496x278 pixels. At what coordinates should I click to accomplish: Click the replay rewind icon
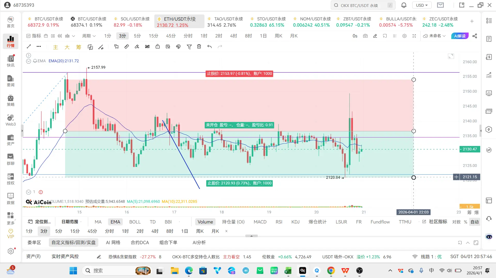60,36
